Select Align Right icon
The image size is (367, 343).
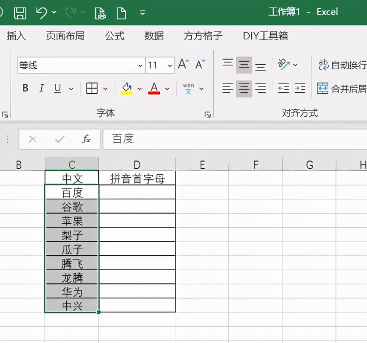click(260, 89)
